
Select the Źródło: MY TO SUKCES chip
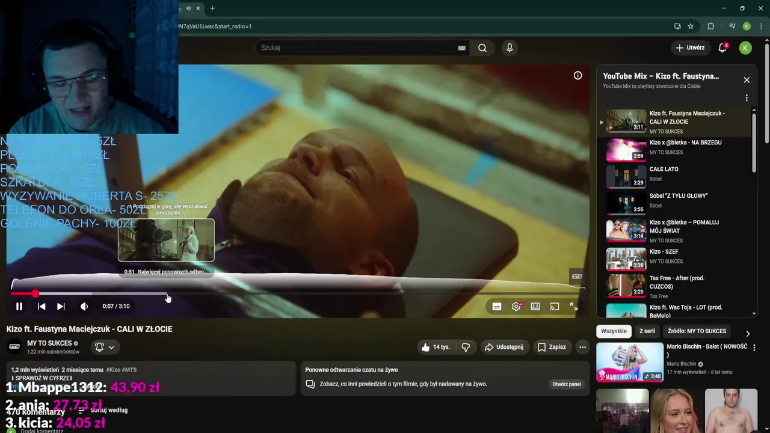[697, 331]
